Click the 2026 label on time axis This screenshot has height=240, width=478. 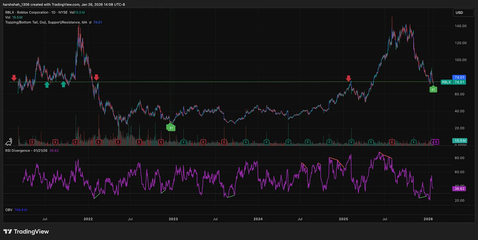[429, 219]
